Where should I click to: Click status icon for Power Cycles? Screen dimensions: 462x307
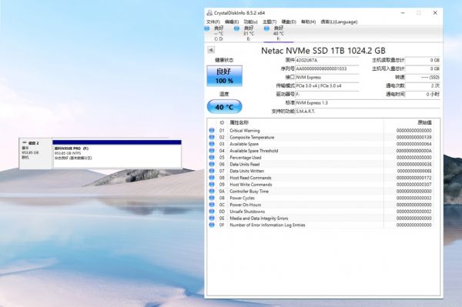[212, 198]
